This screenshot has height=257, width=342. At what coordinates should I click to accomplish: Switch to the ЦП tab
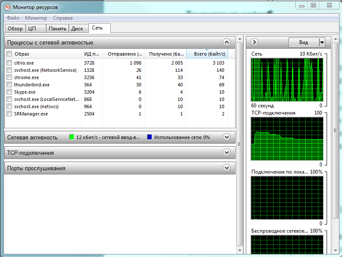(x=36, y=29)
